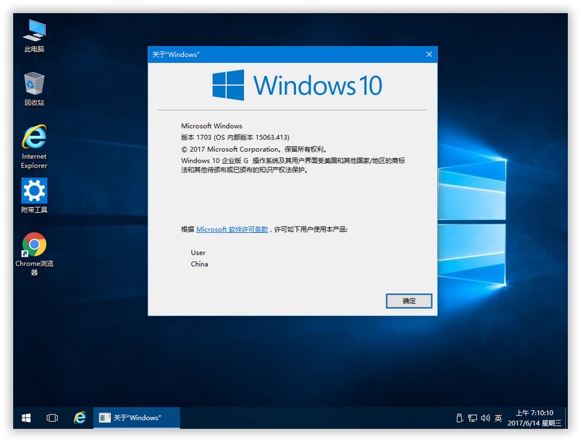
Task: Open the volume speaker tray icon
Action: (x=485, y=418)
